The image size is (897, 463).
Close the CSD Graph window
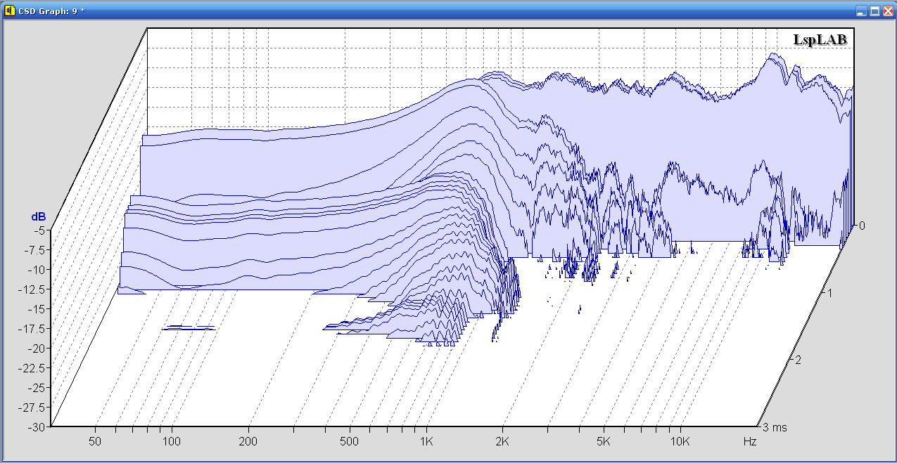(x=887, y=11)
